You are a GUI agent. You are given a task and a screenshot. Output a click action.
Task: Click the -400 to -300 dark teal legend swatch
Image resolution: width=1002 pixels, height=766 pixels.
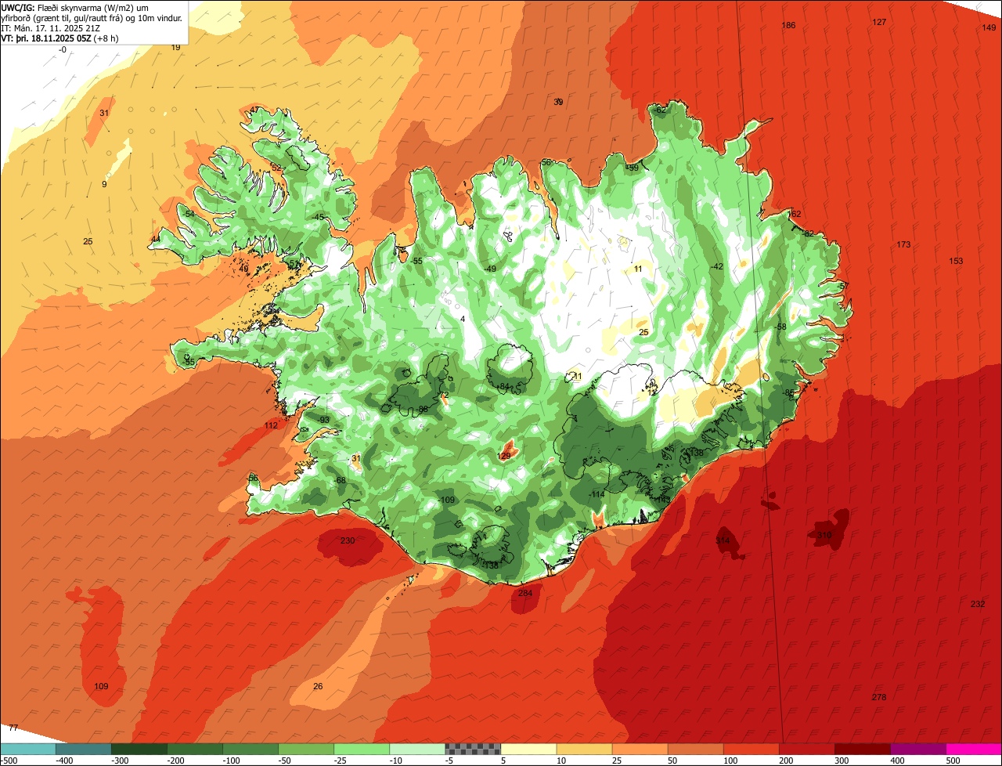point(83,749)
